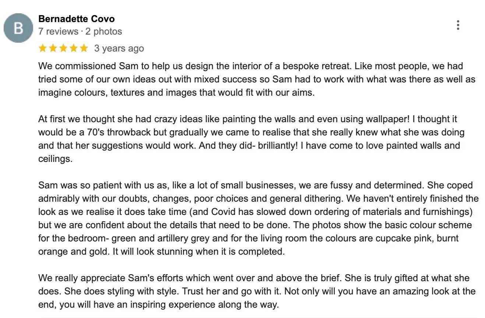Screen dimensions: 485x318
Task: Click the phrase 'cupcake pink, burnt' in review
Action: coord(417,238)
